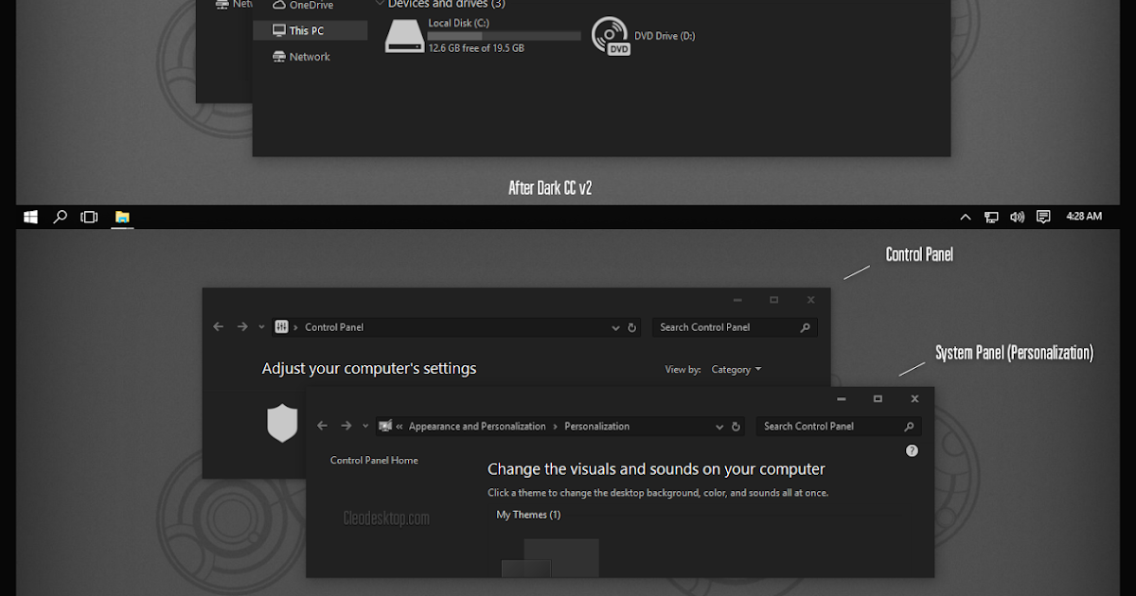
Task: Open recent locations dropdown in Control Panel window
Action: pyautogui.click(x=261, y=327)
